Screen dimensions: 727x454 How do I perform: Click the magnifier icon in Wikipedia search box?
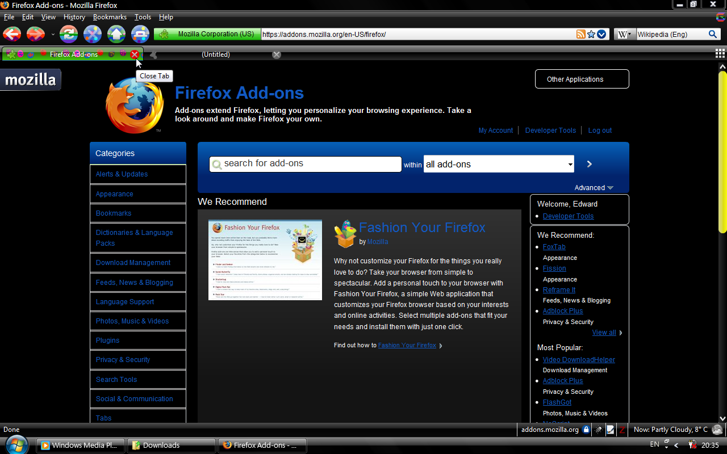pyautogui.click(x=713, y=34)
